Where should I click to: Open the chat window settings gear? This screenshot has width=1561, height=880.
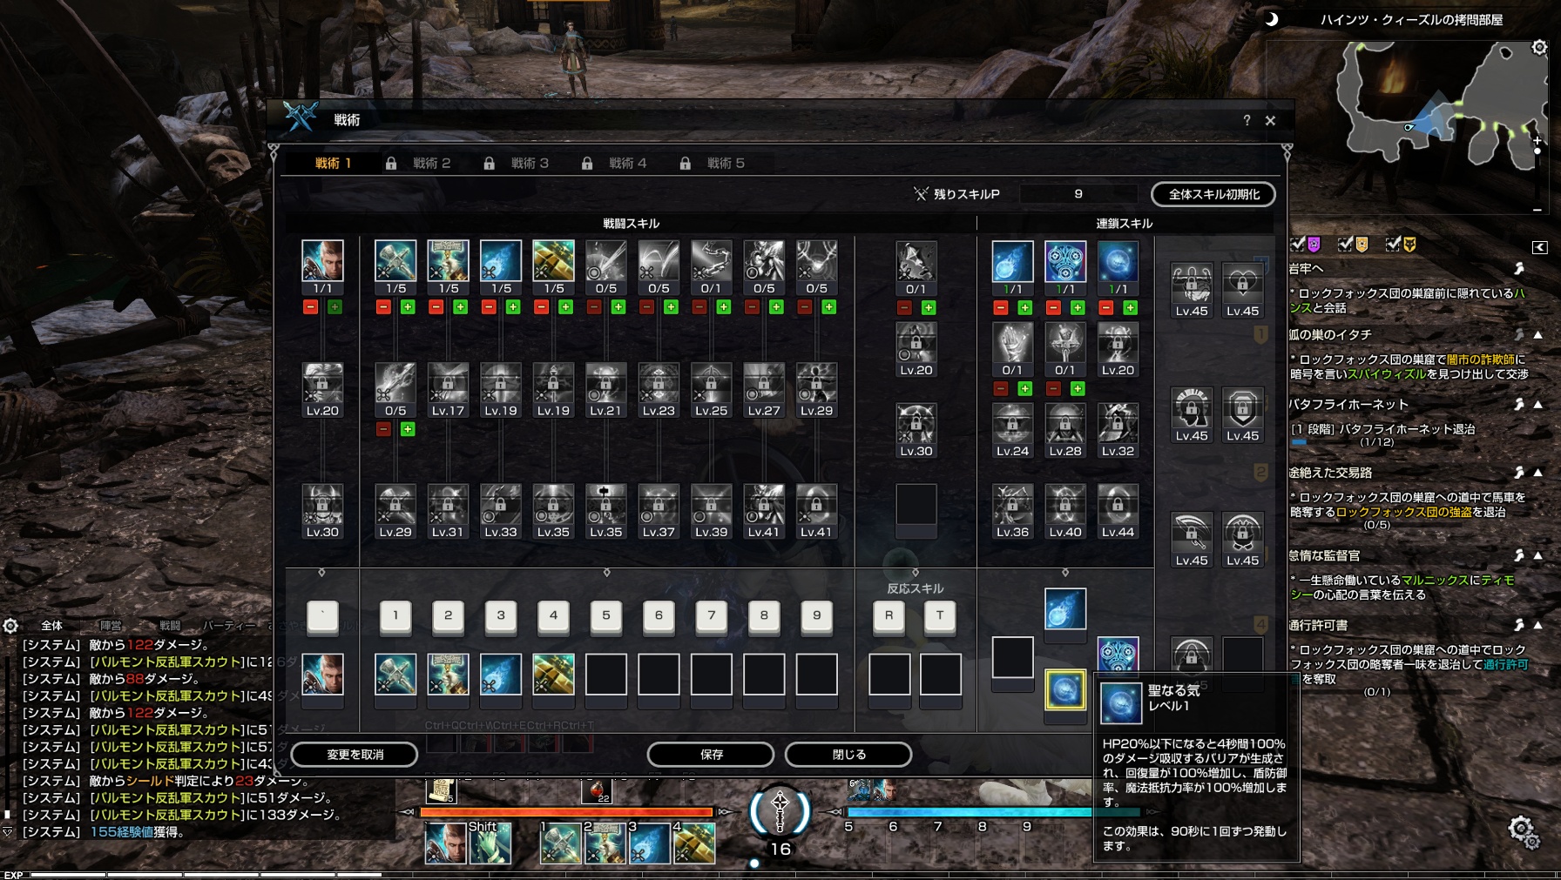point(10,626)
